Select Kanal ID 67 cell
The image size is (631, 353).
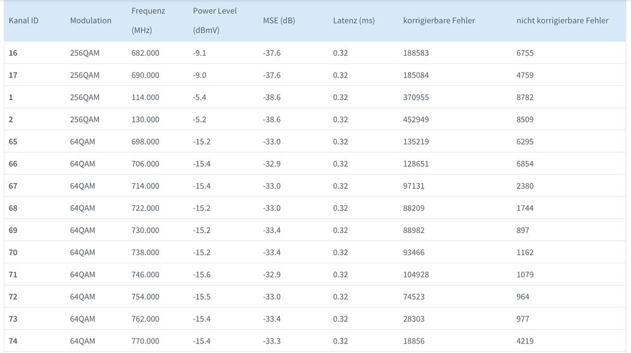(13, 186)
